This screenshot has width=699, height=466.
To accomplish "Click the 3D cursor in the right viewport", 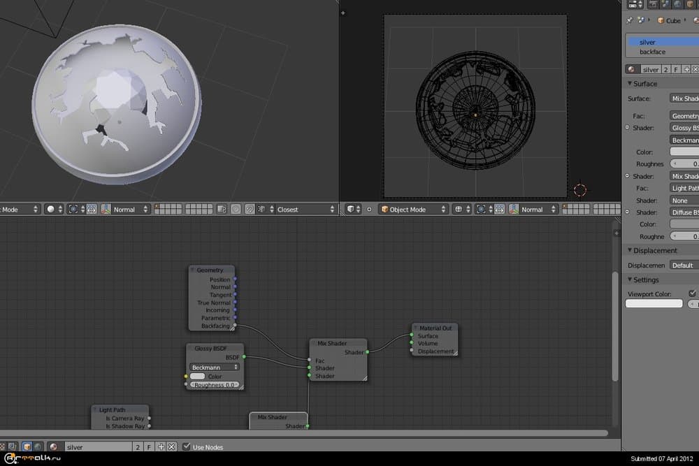I will tap(579, 189).
